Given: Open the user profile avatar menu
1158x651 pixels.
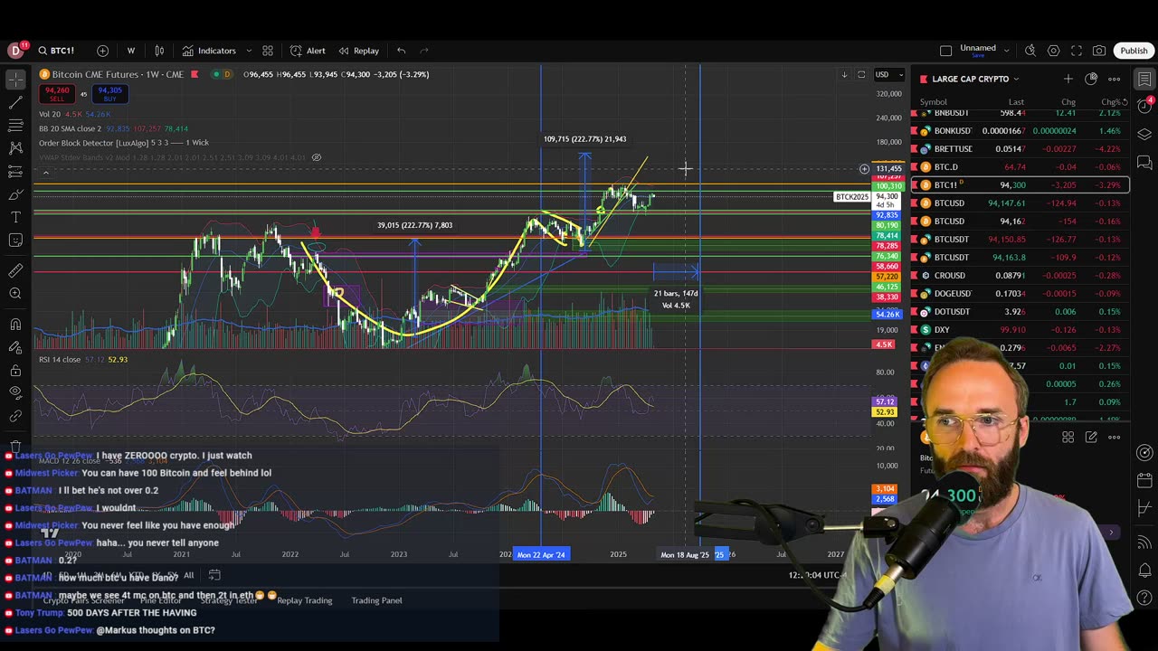Looking at the screenshot, I should (15, 51).
